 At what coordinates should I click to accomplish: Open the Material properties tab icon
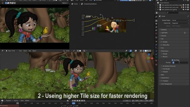pos(156,60)
